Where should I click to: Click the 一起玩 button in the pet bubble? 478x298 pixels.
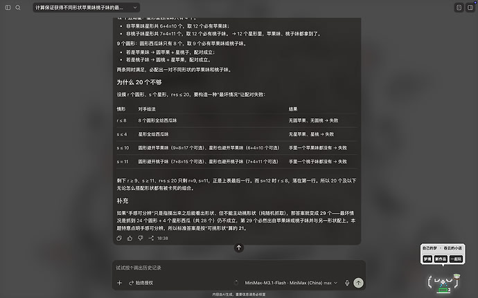click(x=456, y=259)
